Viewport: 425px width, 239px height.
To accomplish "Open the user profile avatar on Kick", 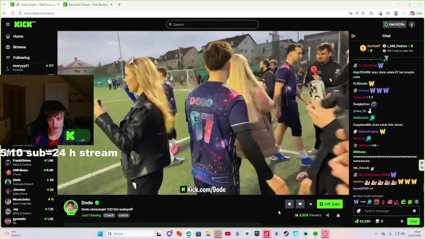I will [412, 24].
